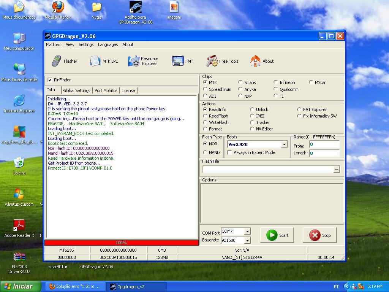The width and height of the screenshot is (389, 292).
Task: Click the Nand Flash ID log line
Action: [x=81, y=153]
